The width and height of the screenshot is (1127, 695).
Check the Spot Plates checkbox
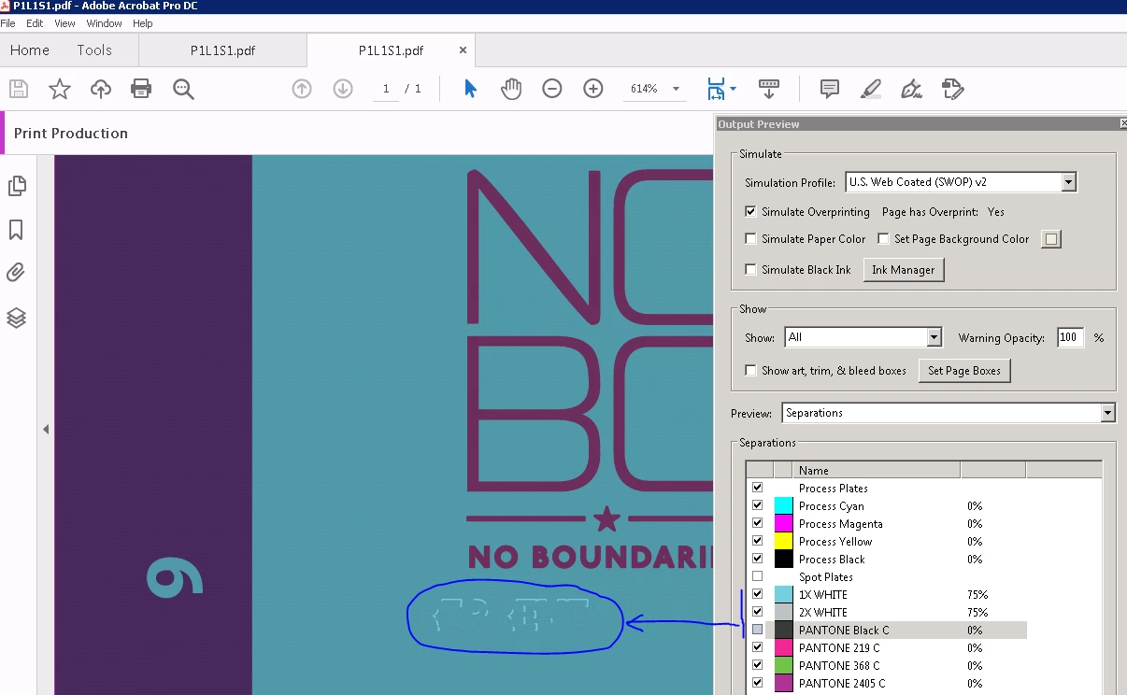coord(757,576)
